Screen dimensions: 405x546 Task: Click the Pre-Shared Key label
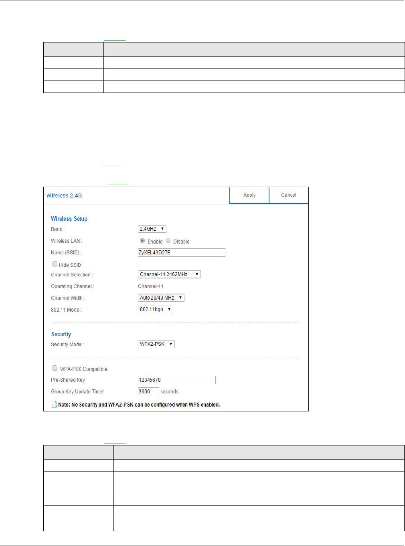click(x=68, y=380)
